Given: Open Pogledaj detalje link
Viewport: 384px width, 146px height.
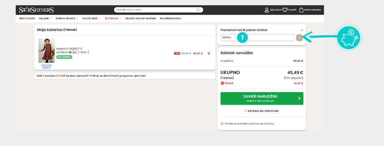Looking at the screenshot, I should tap(46, 66).
